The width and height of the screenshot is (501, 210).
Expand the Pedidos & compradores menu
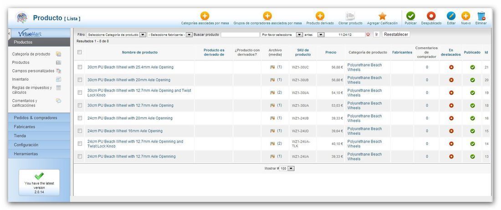(x=39, y=118)
